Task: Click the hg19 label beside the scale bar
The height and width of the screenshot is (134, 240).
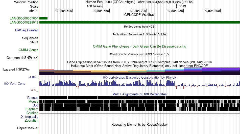Action: click(182, 6)
